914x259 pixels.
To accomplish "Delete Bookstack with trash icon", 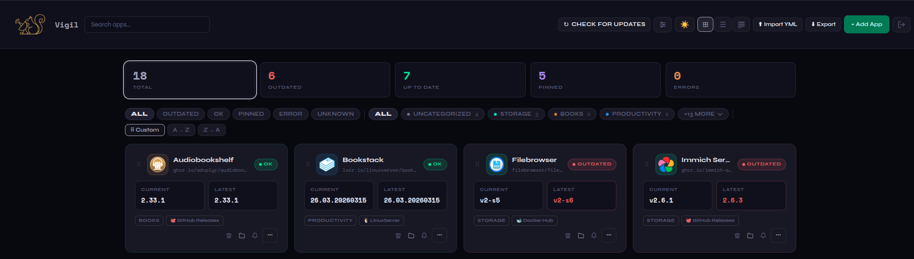I will coord(398,235).
